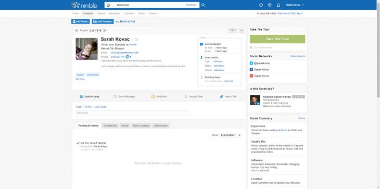Click the Add Company button
Screen dimensions: 380x189
(103, 21)
